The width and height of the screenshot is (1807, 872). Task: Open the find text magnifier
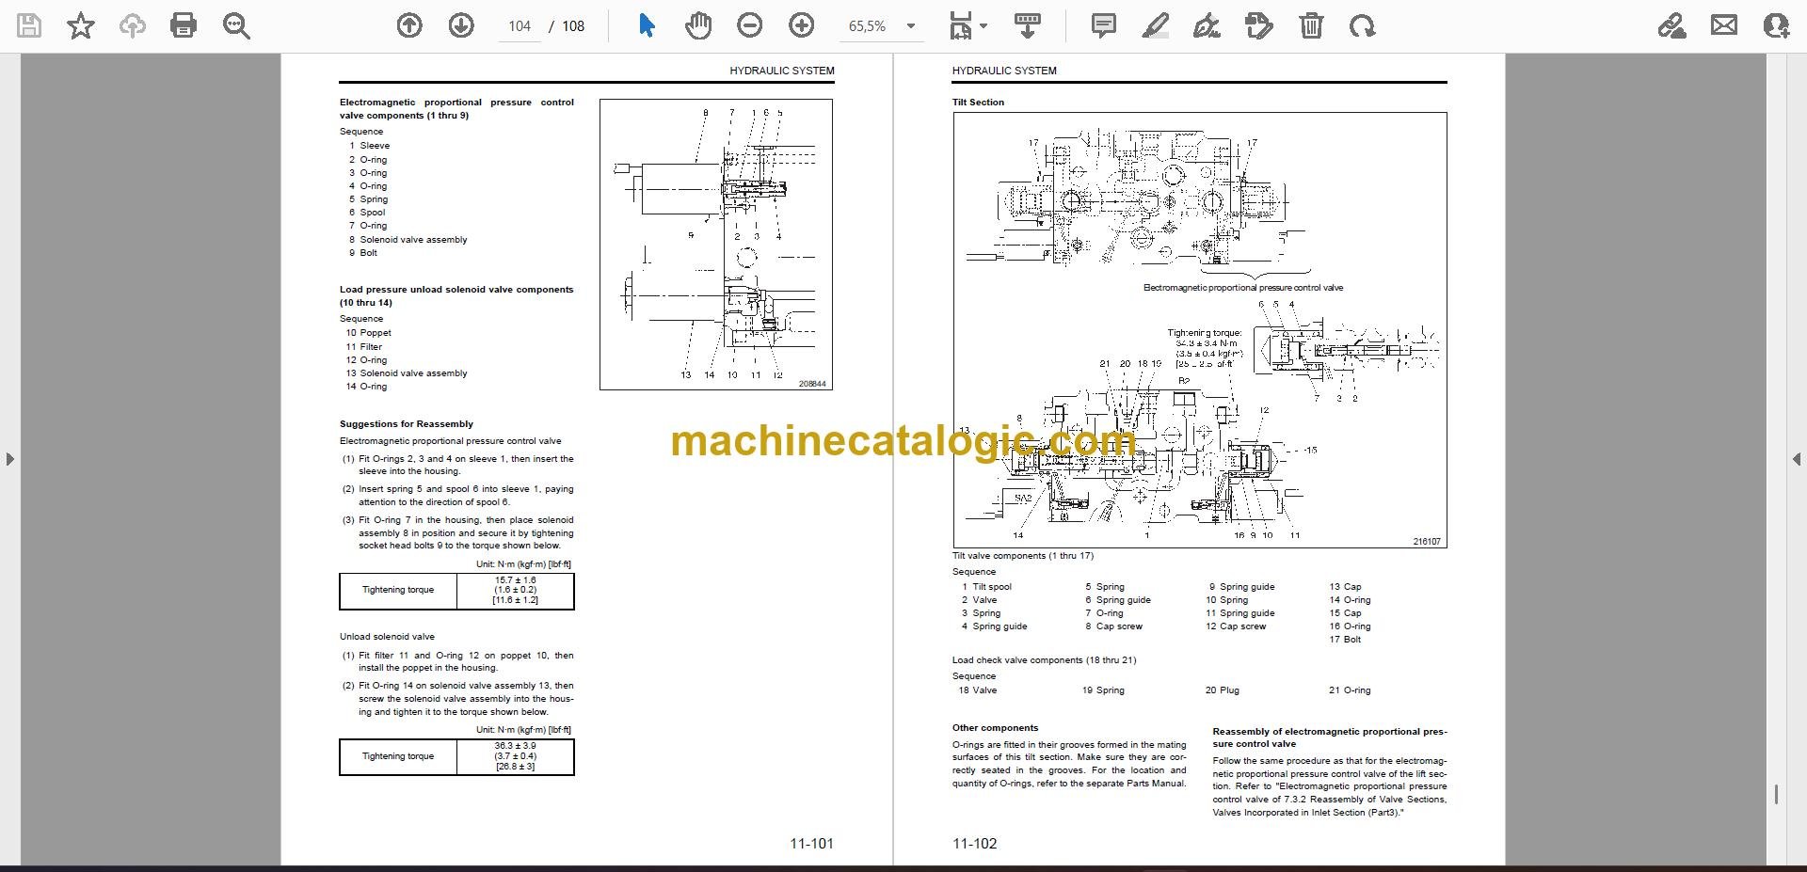pos(236,25)
